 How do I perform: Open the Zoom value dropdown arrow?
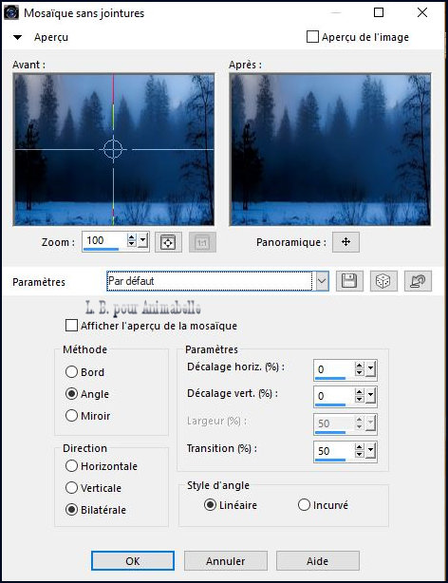[x=142, y=240]
